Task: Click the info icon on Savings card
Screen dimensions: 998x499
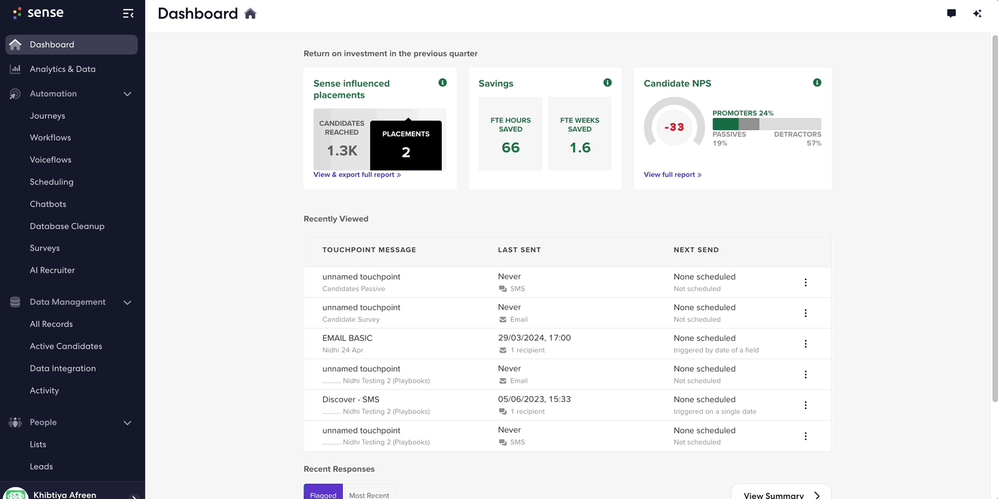Action: (607, 82)
